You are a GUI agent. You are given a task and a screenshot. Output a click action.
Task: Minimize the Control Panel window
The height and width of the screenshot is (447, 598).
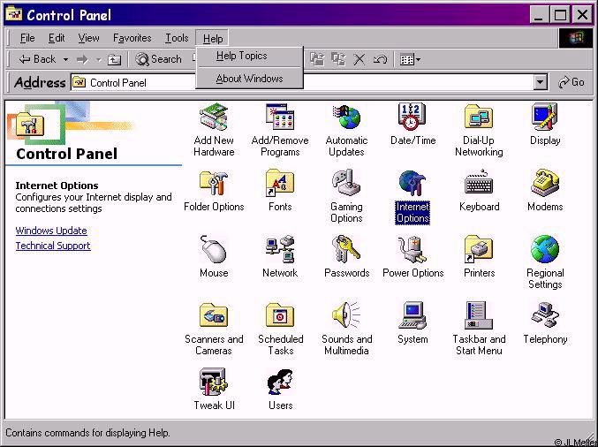point(539,15)
